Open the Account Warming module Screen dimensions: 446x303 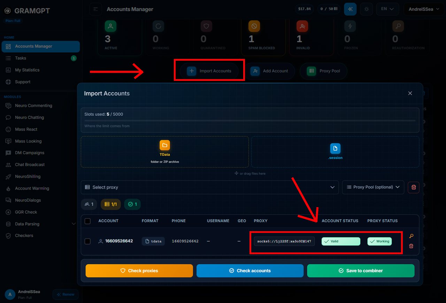[41, 188]
